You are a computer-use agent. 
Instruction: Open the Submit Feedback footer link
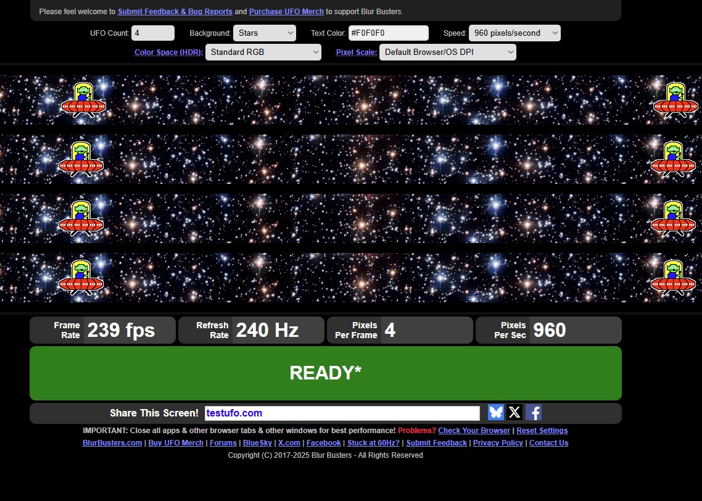pos(437,443)
